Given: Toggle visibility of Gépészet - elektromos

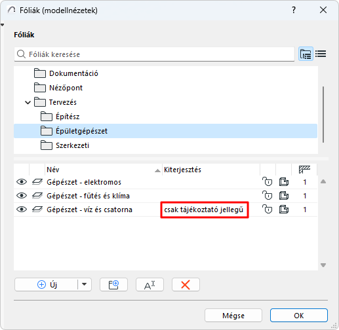Looking at the screenshot, I should (22, 182).
